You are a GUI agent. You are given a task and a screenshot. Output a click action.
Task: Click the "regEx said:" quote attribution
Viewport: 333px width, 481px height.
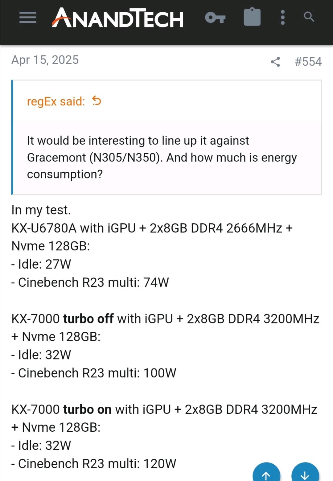click(56, 101)
